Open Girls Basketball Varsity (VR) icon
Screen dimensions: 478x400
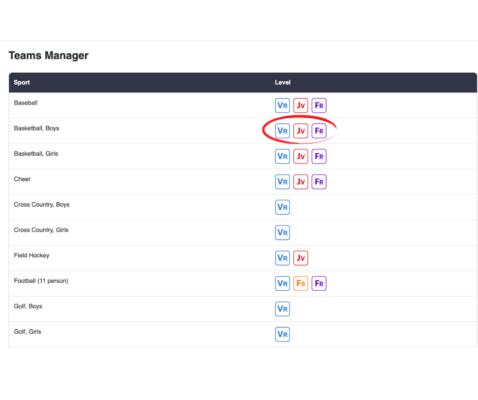(x=282, y=156)
